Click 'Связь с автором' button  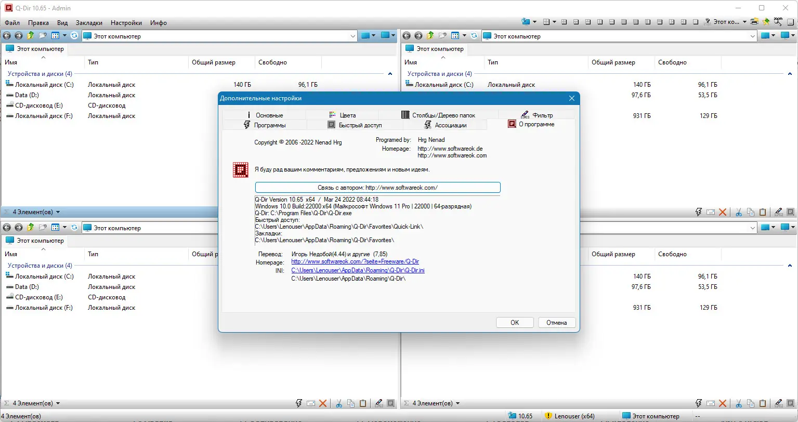(378, 188)
